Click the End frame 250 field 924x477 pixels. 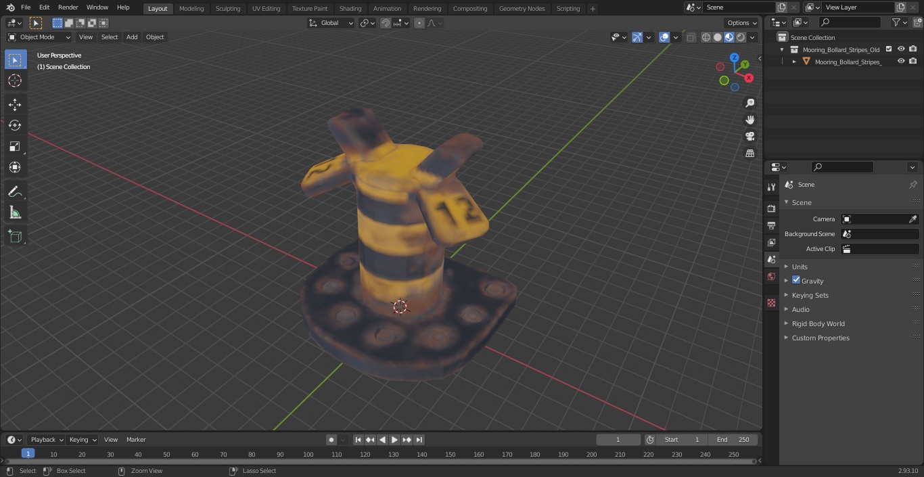733,440
